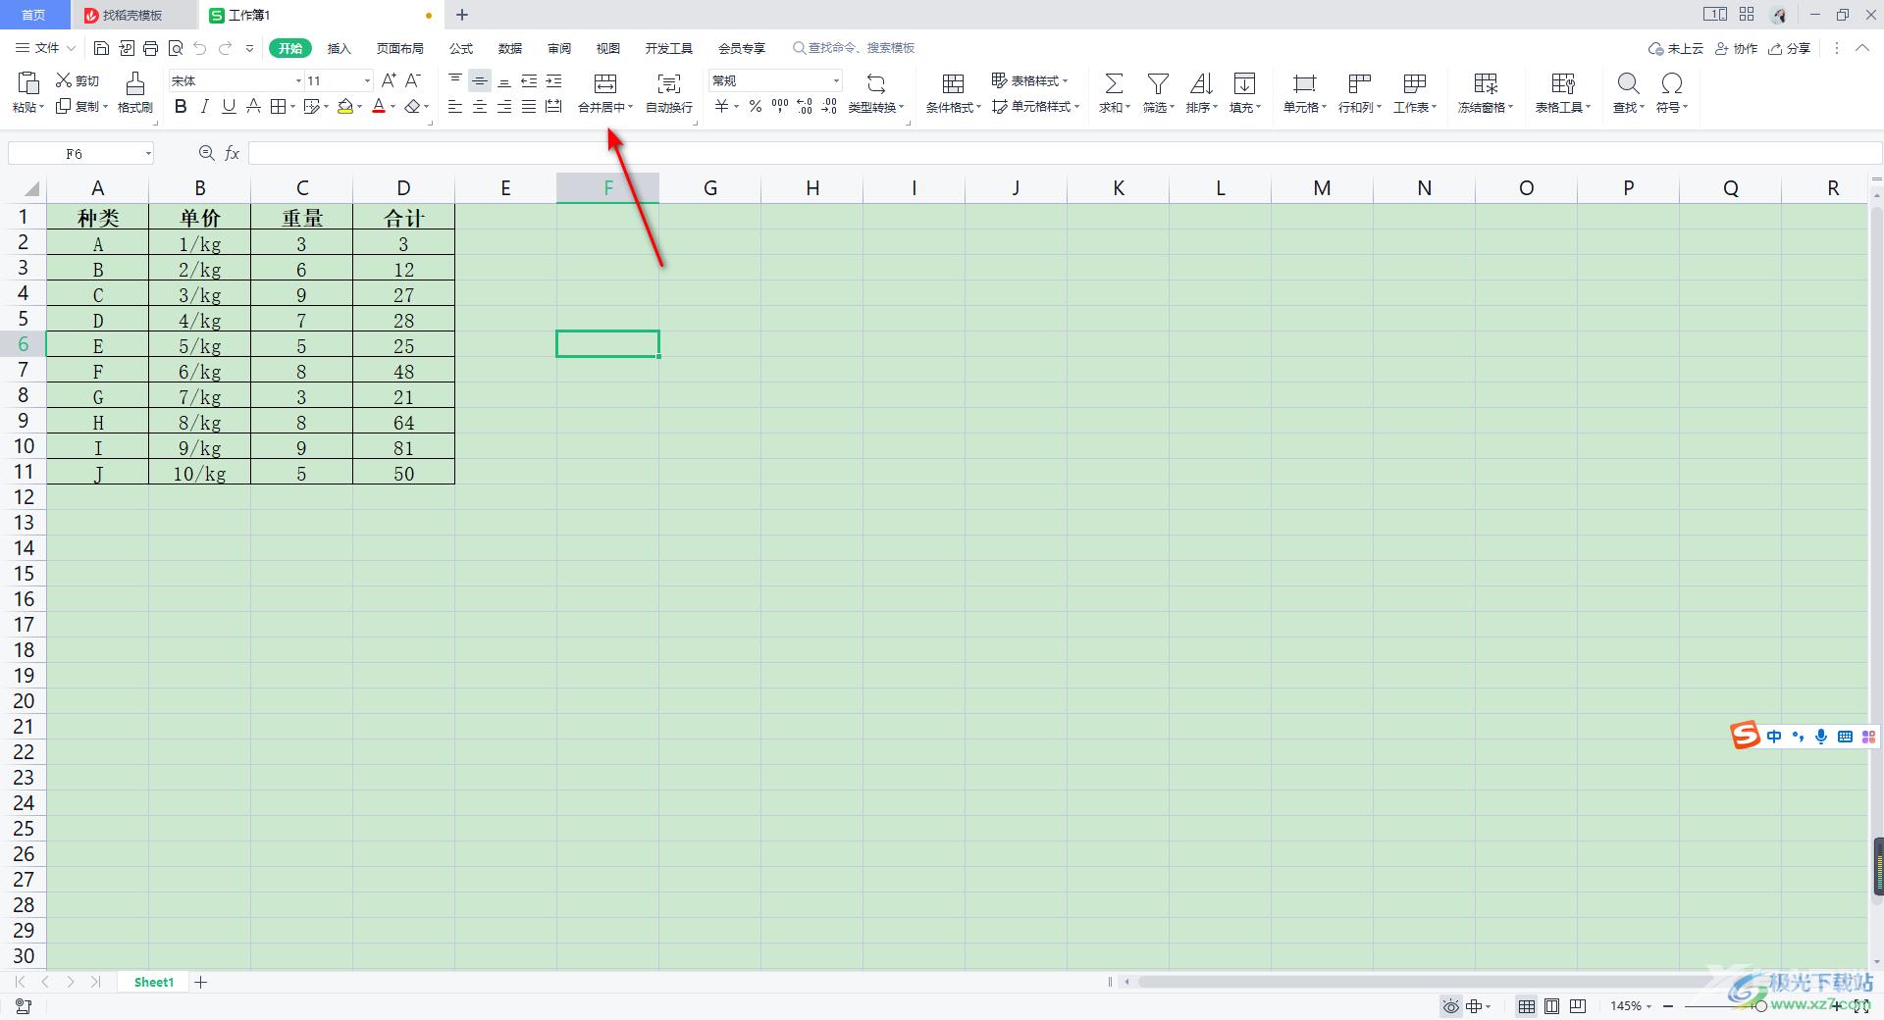Click the 协作 Collaborate button
1884x1020 pixels.
[x=1736, y=48]
